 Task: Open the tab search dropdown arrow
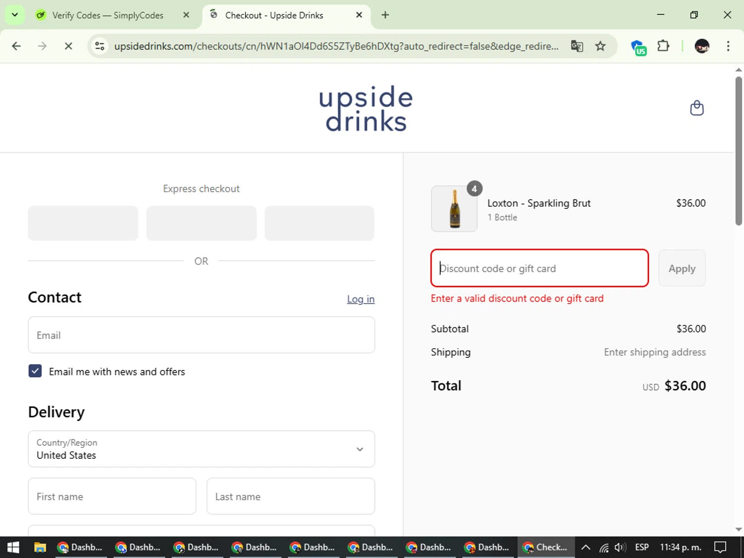click(x=15, y=15)
